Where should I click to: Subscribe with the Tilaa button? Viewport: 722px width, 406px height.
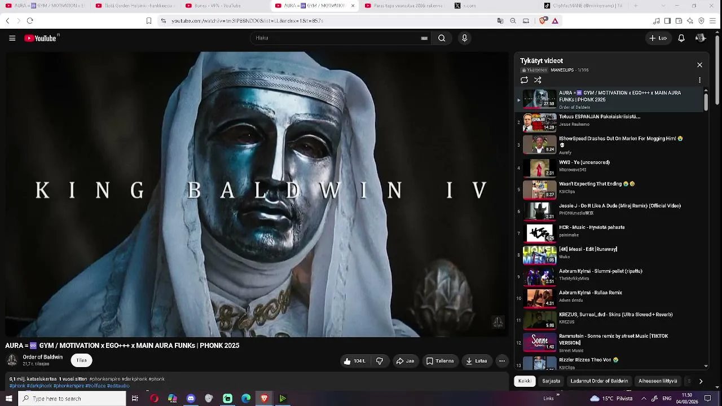coord(81,360)
